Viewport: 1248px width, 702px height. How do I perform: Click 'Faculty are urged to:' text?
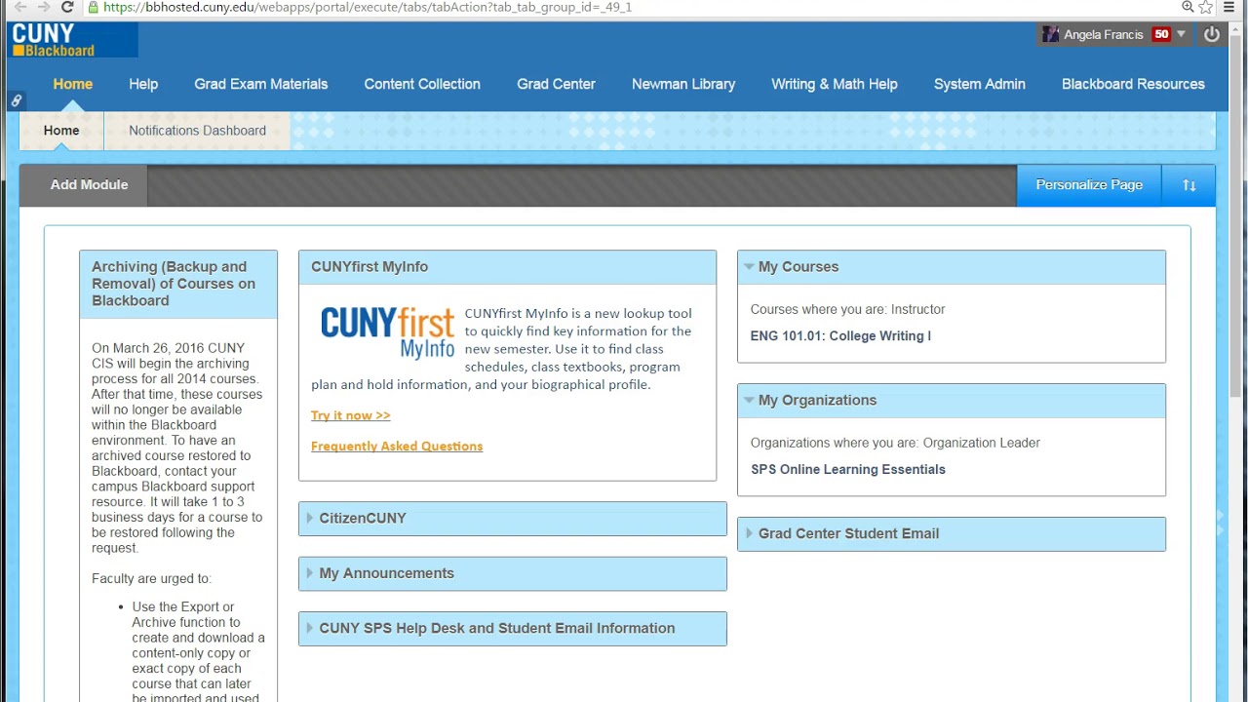tap(151, 579)
